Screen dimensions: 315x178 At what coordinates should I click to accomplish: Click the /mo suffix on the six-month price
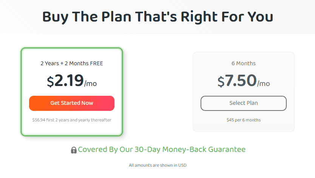click(263, 83)
